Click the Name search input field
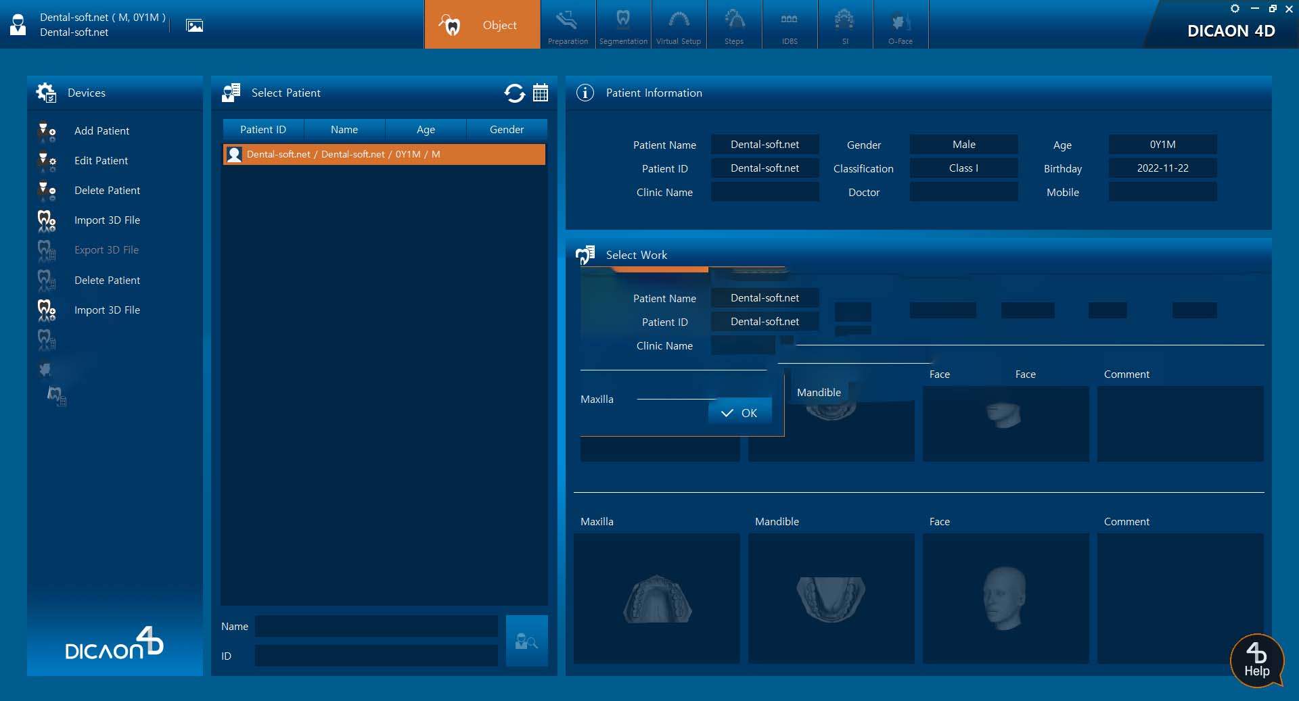This screenshot has width=1299, height=701. click(376, 626)
